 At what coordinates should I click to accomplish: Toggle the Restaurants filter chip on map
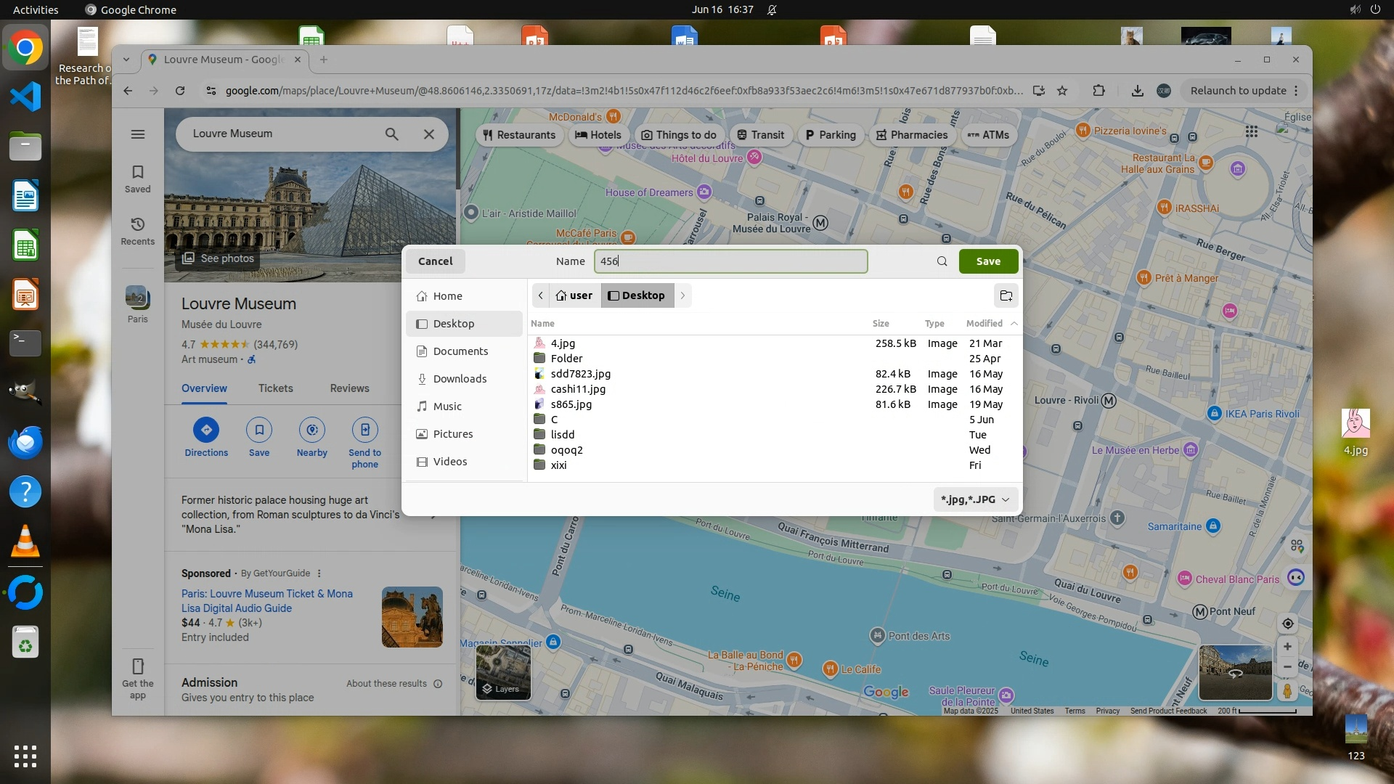pos(519,135)
